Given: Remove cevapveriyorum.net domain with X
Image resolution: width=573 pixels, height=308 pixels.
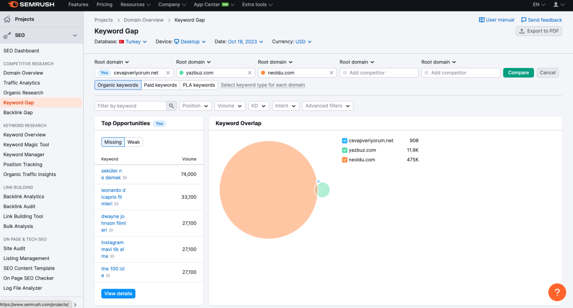Looking at the screenshot, I should tap(168, 73).
